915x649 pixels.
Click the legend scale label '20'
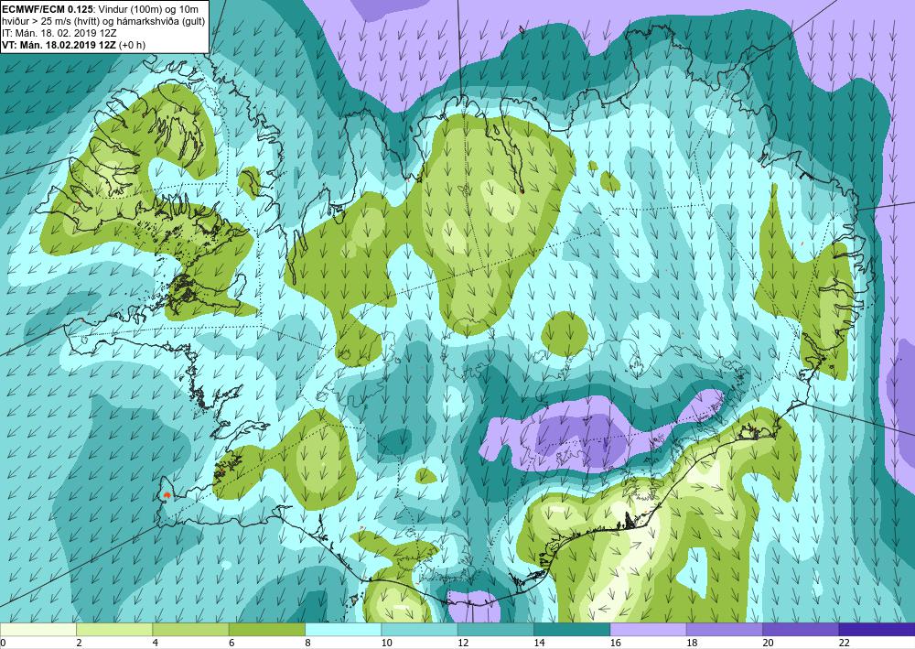768,643
